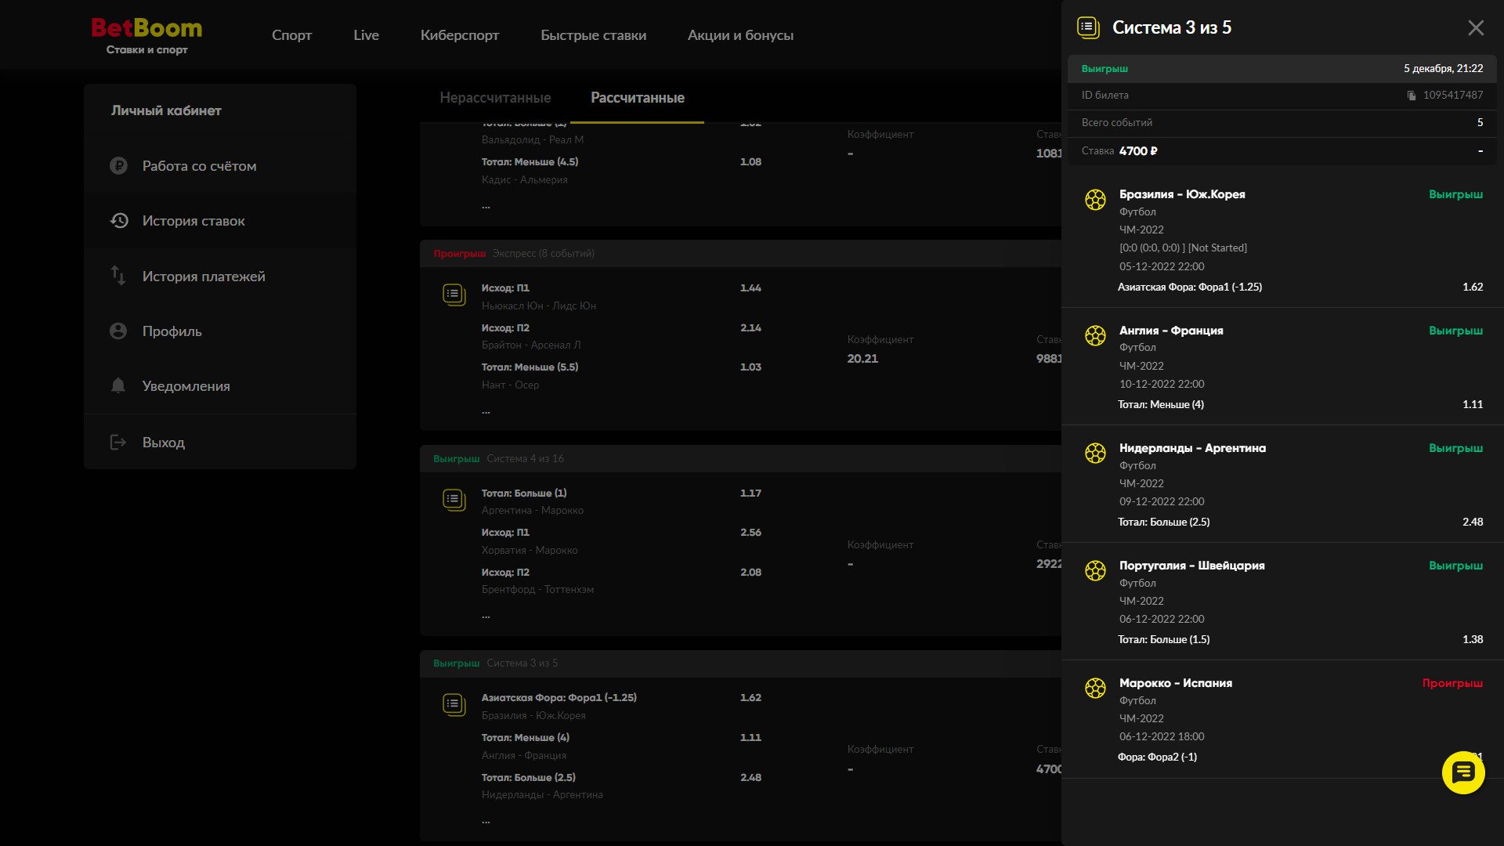
Task: Click football icon beside Англия - Франция
Action: pyautogui.click(x=1095, y=336)
